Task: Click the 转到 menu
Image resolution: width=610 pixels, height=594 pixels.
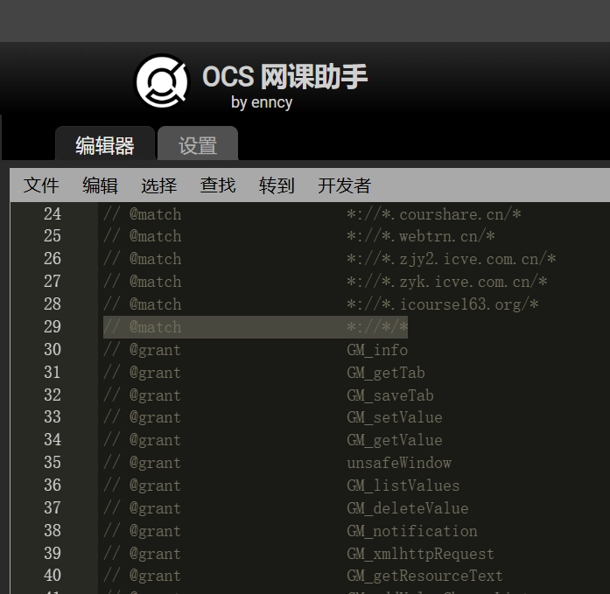Action: 277,185
